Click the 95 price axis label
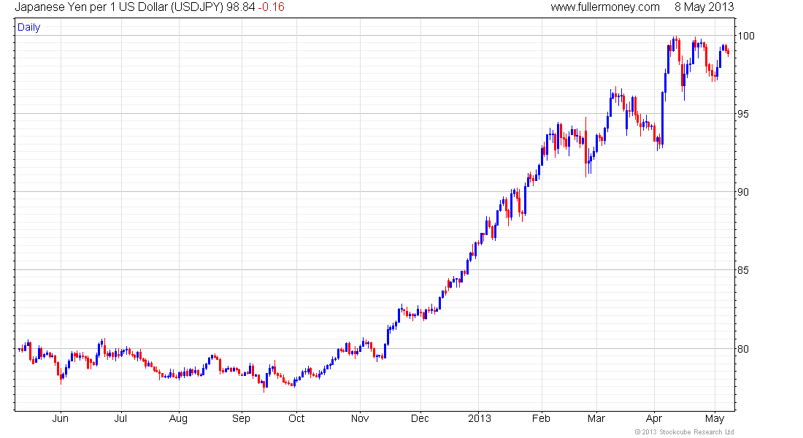Image resolution: width=803 pixels, height=438 pixels. [x=742, y=114]
